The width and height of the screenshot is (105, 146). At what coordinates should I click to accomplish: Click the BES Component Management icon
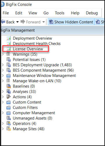point(8,70)
